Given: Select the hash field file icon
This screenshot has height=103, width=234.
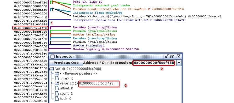Looking at the screenshot, I should click(x=57, y=99).
